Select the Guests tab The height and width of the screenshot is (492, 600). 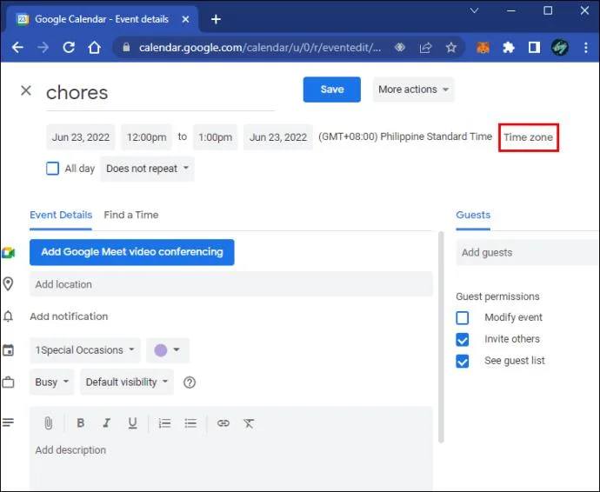pos(473,215)
